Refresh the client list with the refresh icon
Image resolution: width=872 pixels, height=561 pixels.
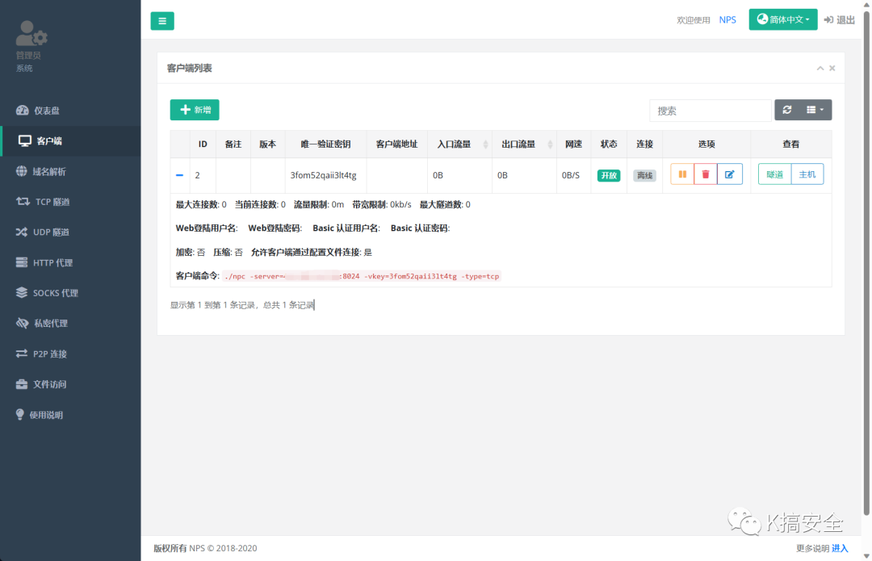(x=786, y=109)
